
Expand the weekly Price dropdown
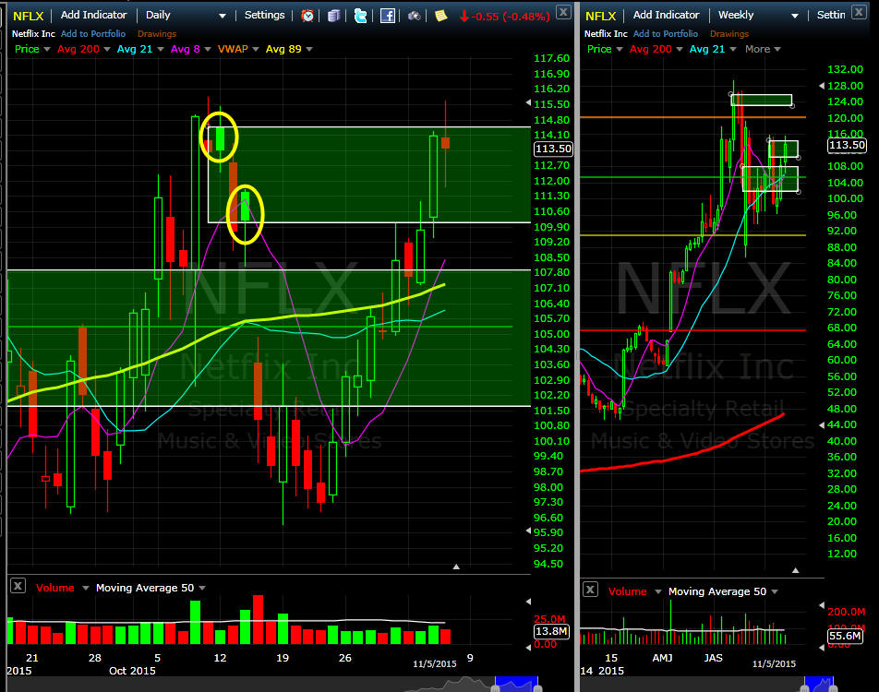[620, 49]
